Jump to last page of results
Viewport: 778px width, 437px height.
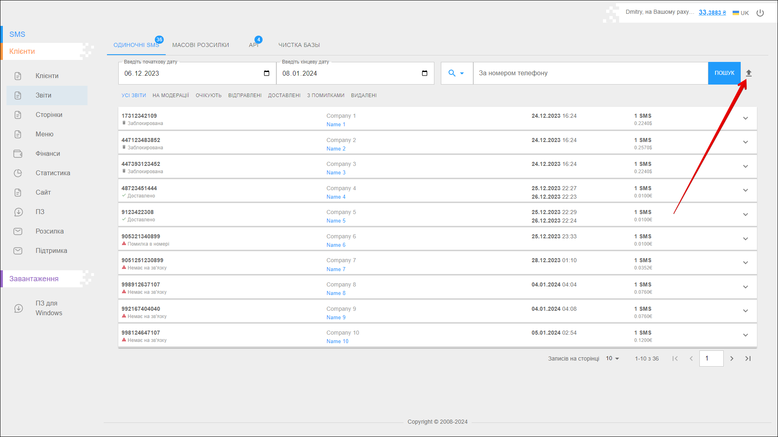748,359
